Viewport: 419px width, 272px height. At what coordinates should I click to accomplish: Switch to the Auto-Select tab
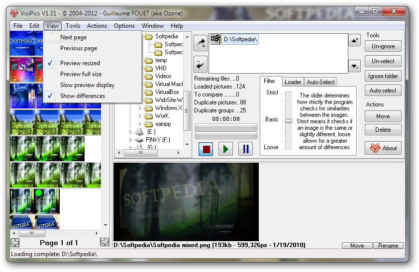(x=320, y=82)
